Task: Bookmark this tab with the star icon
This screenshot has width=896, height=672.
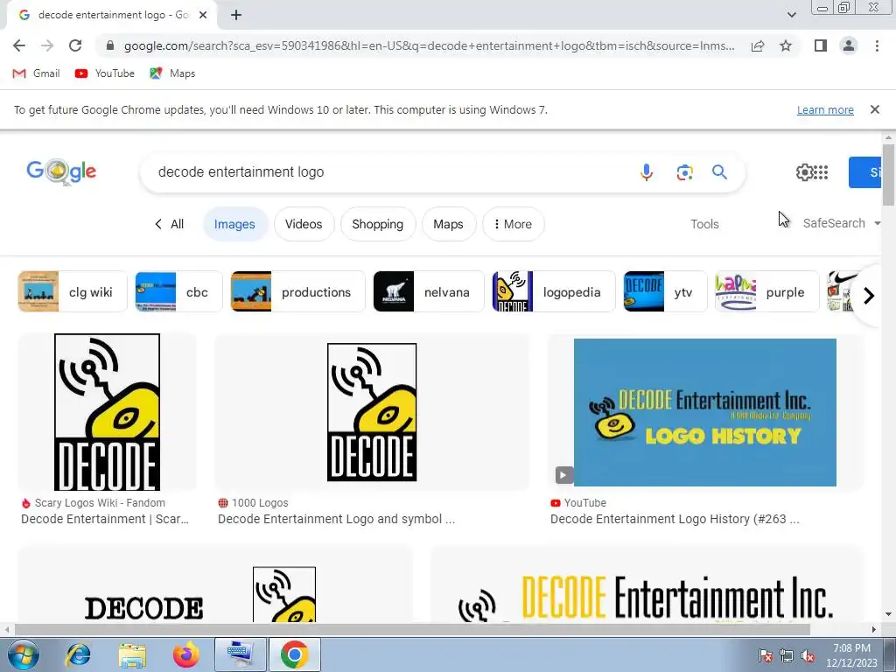Action: tap(786, 45)
